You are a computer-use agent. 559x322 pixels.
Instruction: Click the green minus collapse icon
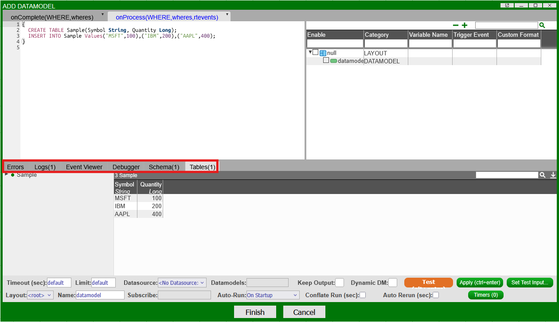pos(456,26)
